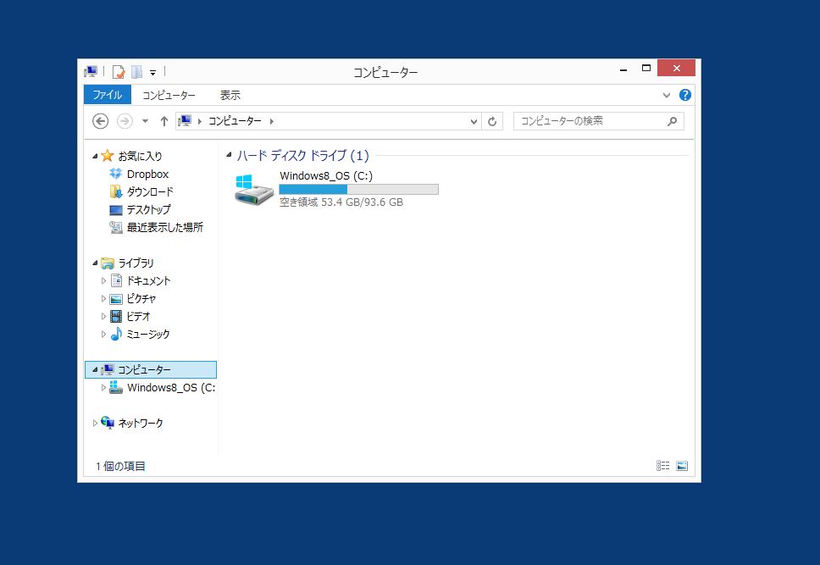
Task: Open ダウンロード in favorites
Action: coord(150,191)
